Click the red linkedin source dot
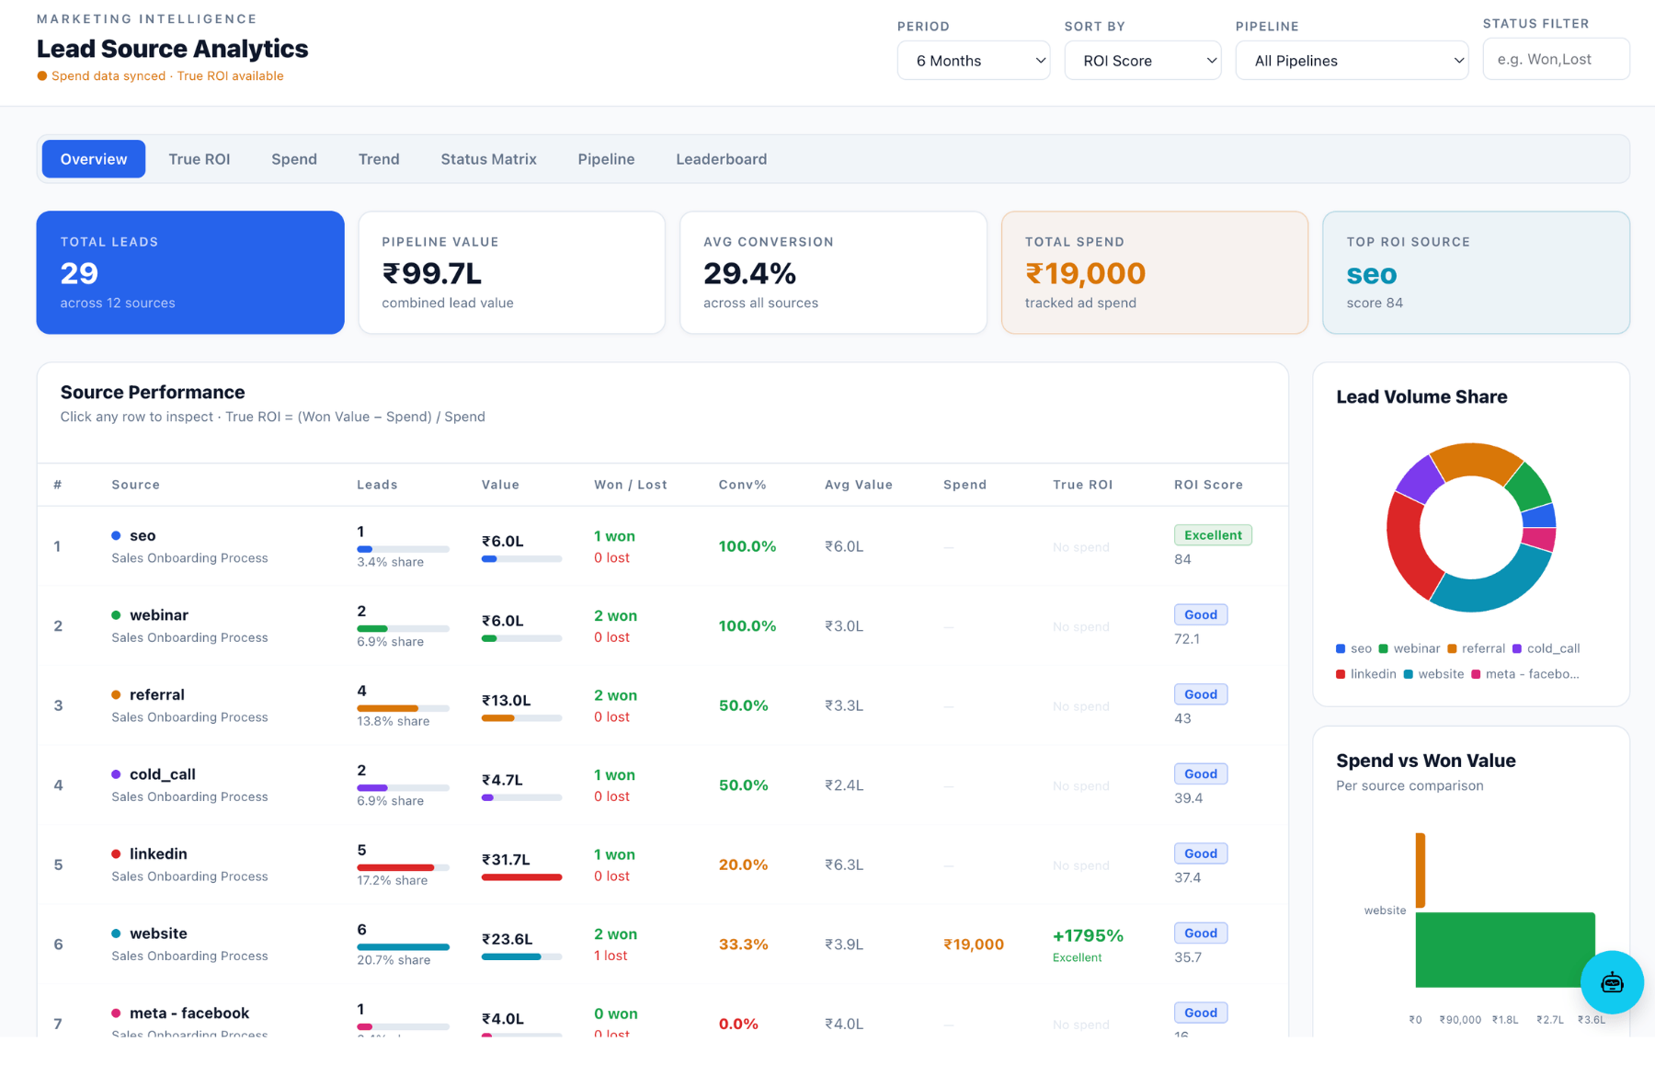 (x=116, y=854)
